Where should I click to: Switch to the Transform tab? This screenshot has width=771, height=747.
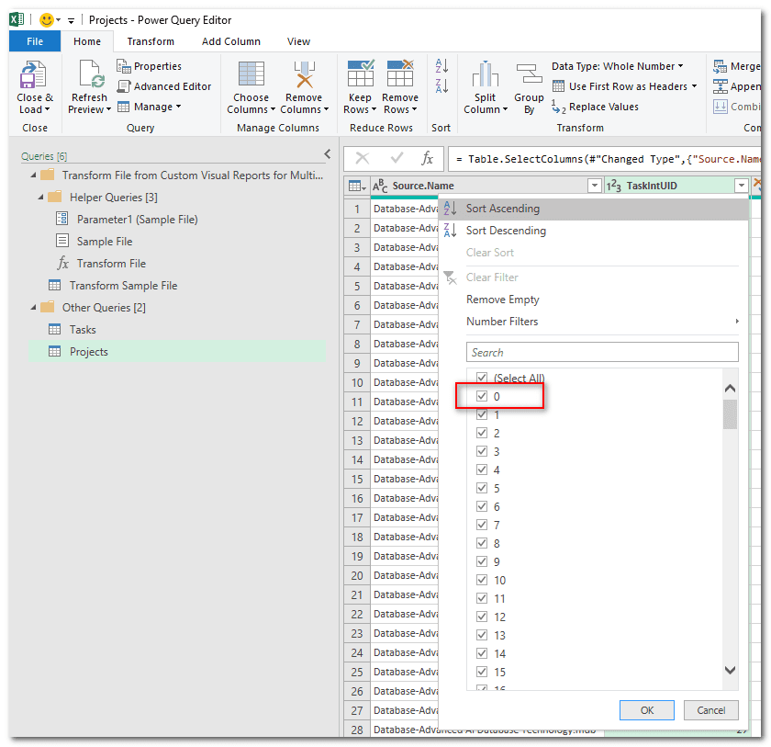151,41
